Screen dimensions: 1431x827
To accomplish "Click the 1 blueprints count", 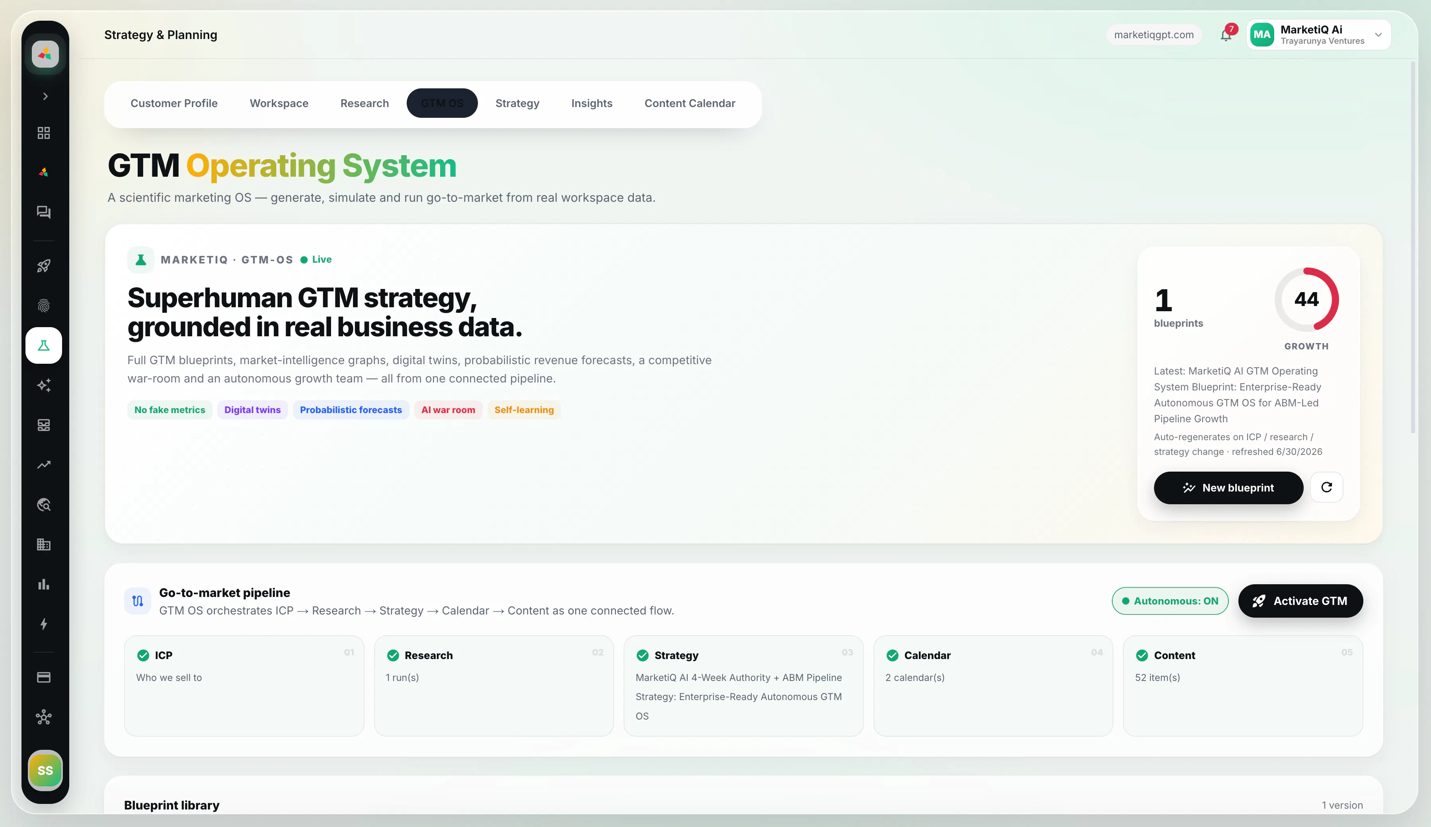I will click(x=1178, y=307).
